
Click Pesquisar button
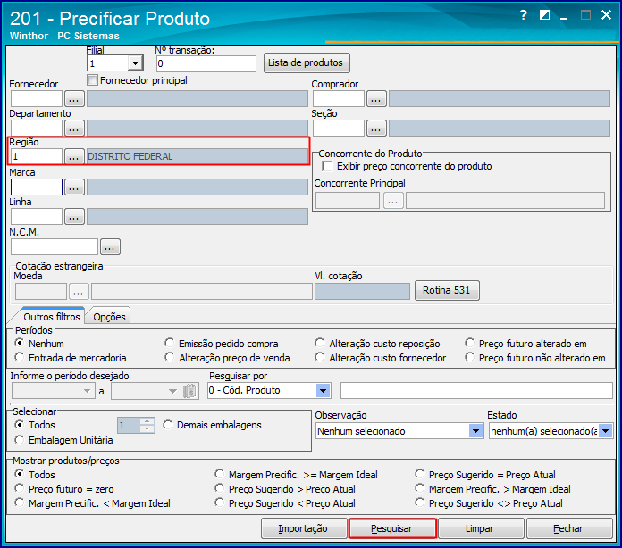point(392,528)
